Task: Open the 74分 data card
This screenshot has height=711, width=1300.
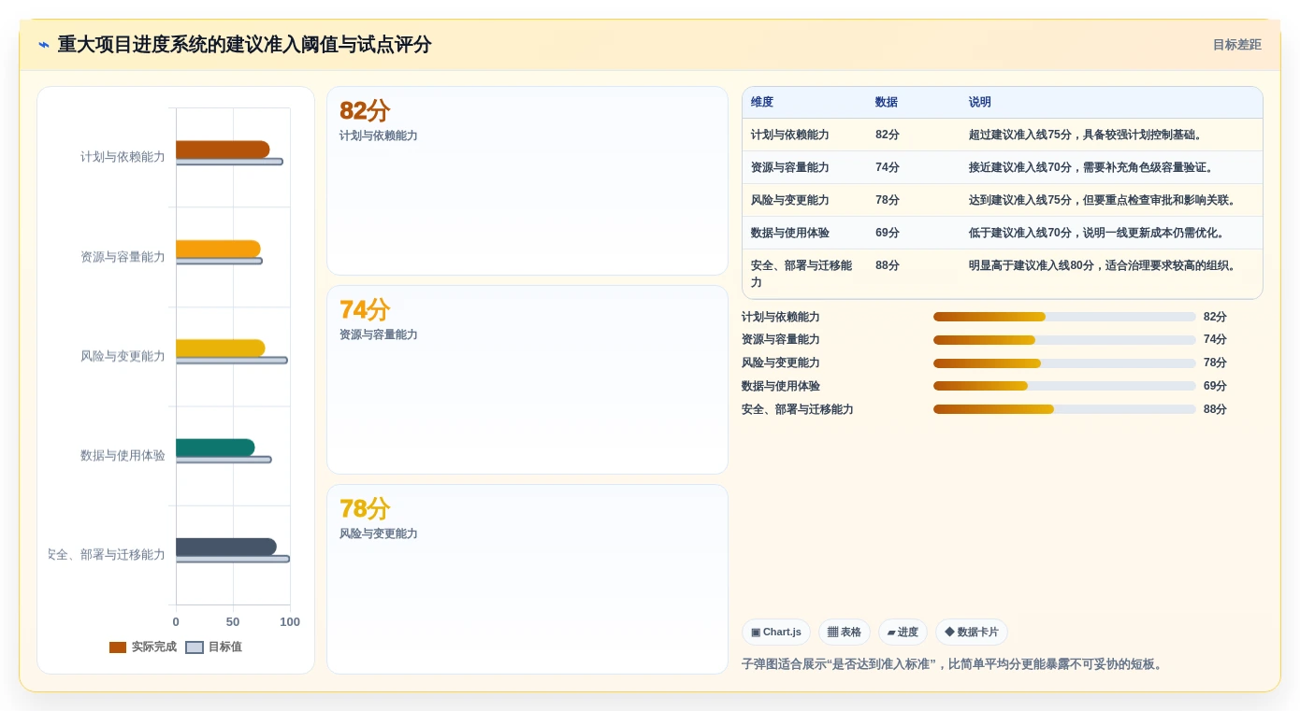Action: [527, 380]
